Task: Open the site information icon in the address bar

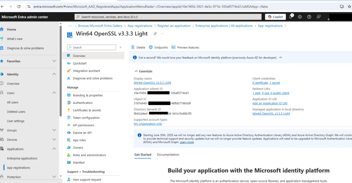Action: (29, 7)
